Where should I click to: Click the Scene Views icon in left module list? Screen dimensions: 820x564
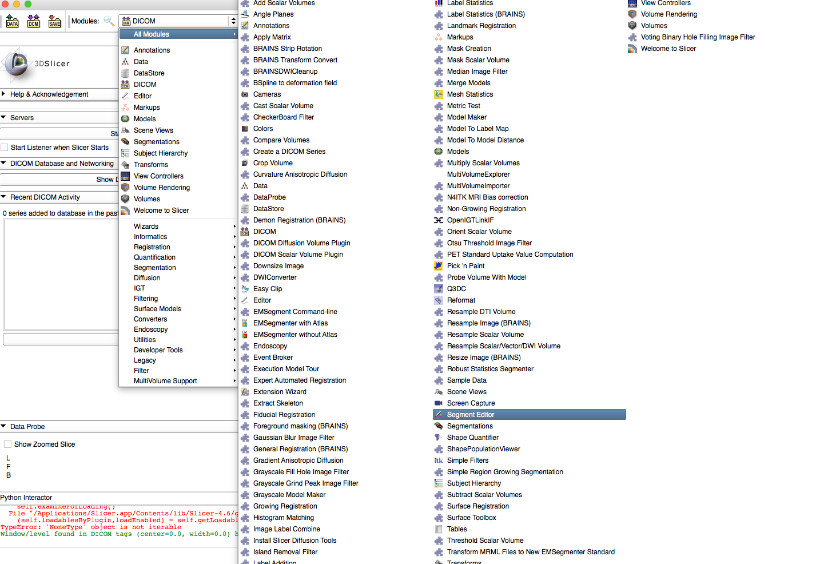click(125, 130)
